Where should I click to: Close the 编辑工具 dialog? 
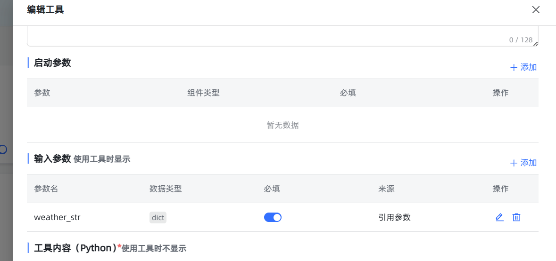[x=536, y=10]
